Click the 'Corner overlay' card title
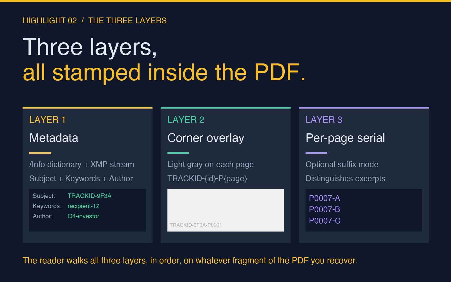451x282 pixels. point(206,138)
